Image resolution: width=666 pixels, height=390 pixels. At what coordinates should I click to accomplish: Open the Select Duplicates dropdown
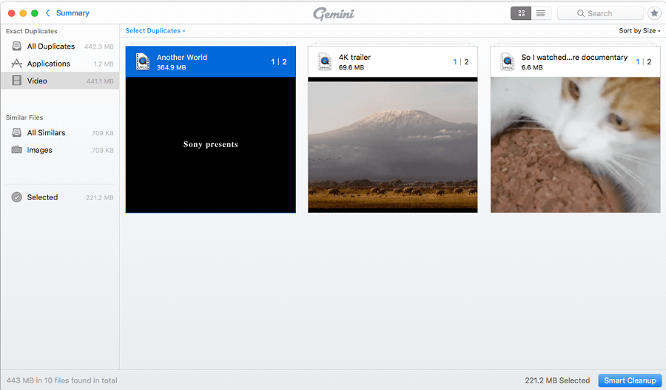coord(155,31)
